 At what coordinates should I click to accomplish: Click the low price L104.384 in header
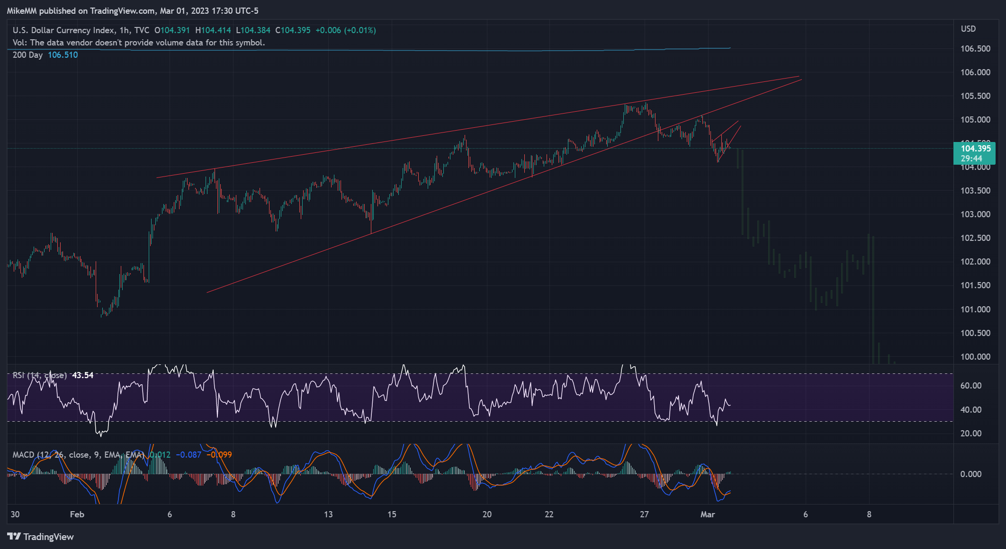[253, 30]
